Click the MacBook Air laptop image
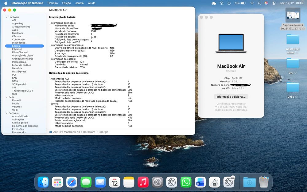This screenshot has height=192, width=307. point(231,43)
